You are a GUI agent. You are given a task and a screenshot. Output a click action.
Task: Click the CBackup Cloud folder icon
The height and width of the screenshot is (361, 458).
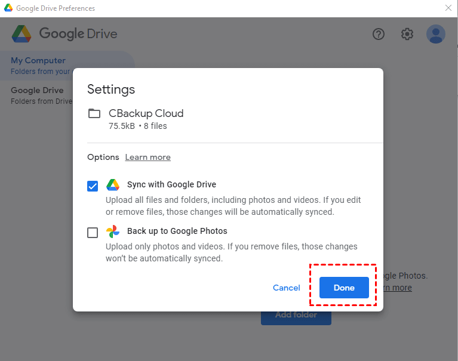click(94, 113)
